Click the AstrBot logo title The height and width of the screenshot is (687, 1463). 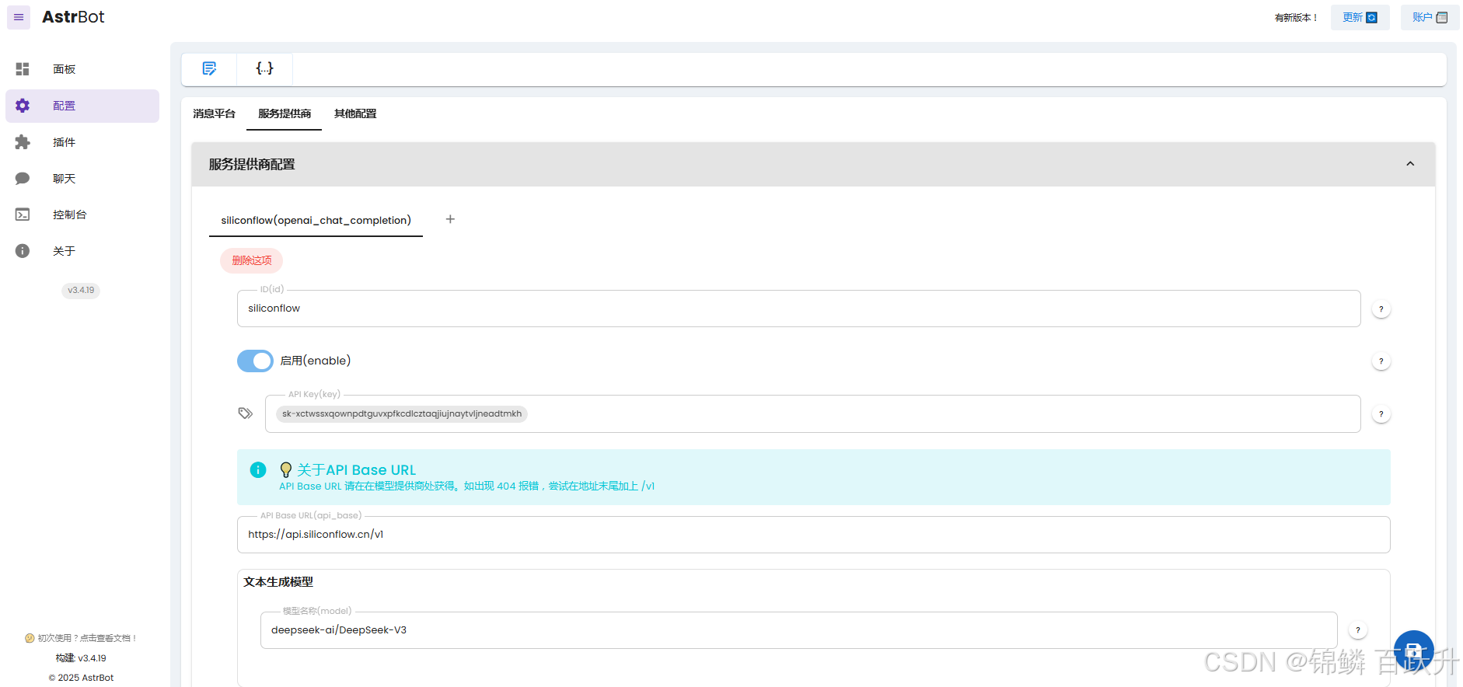[x=73, y=17]
